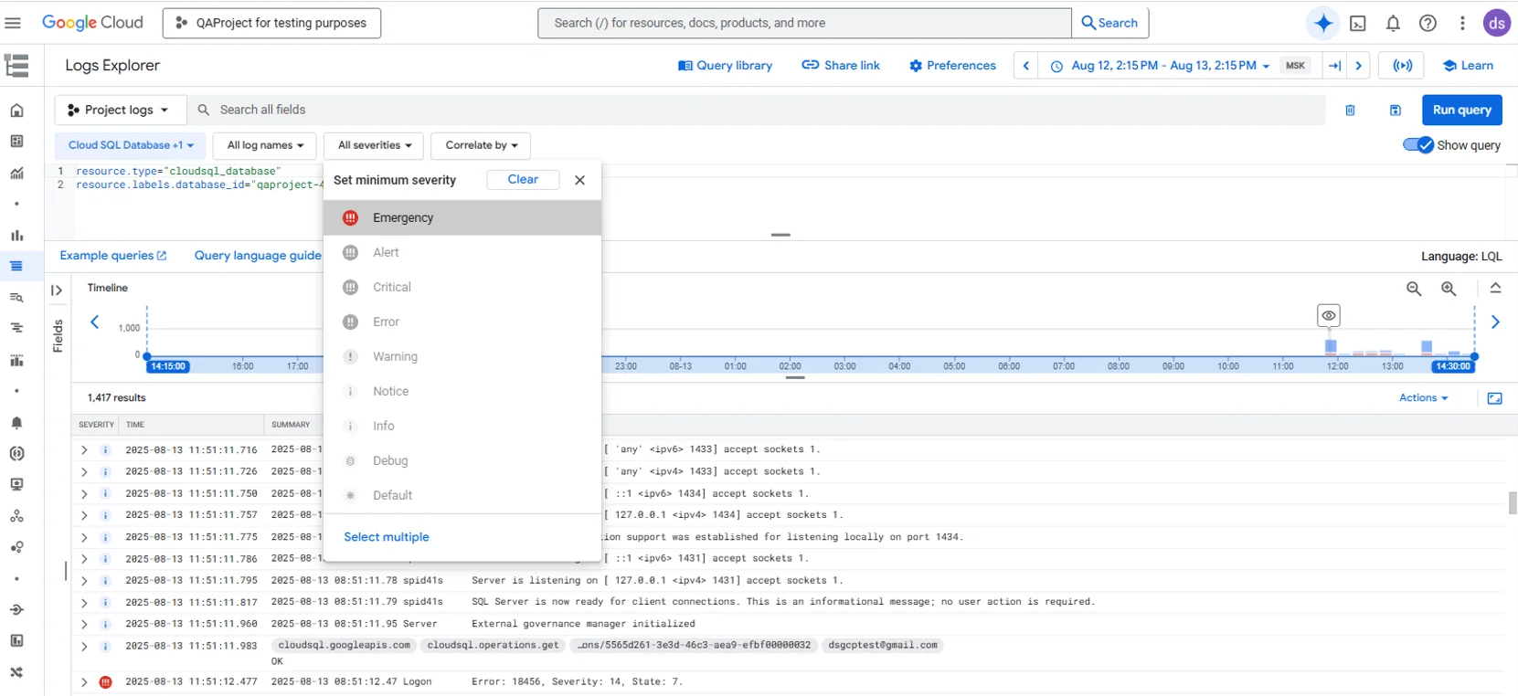Open the Actions dropdown
Image resolution: width=1518 pixels, height=696 pixels.
point(1423,398)
